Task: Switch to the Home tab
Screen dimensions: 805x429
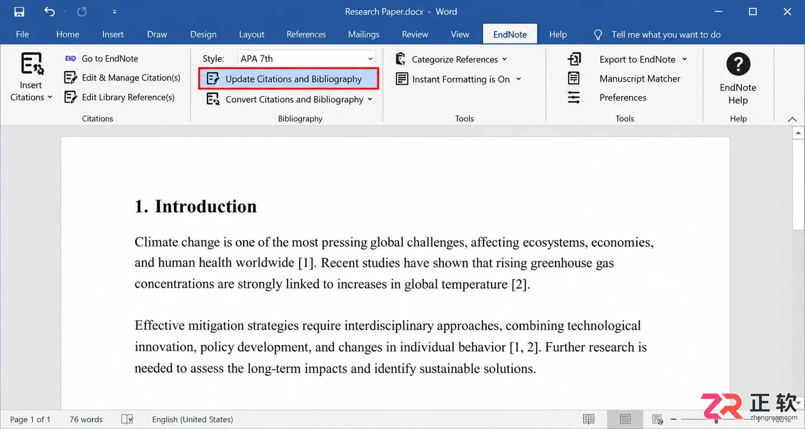Action: (68, 34)
